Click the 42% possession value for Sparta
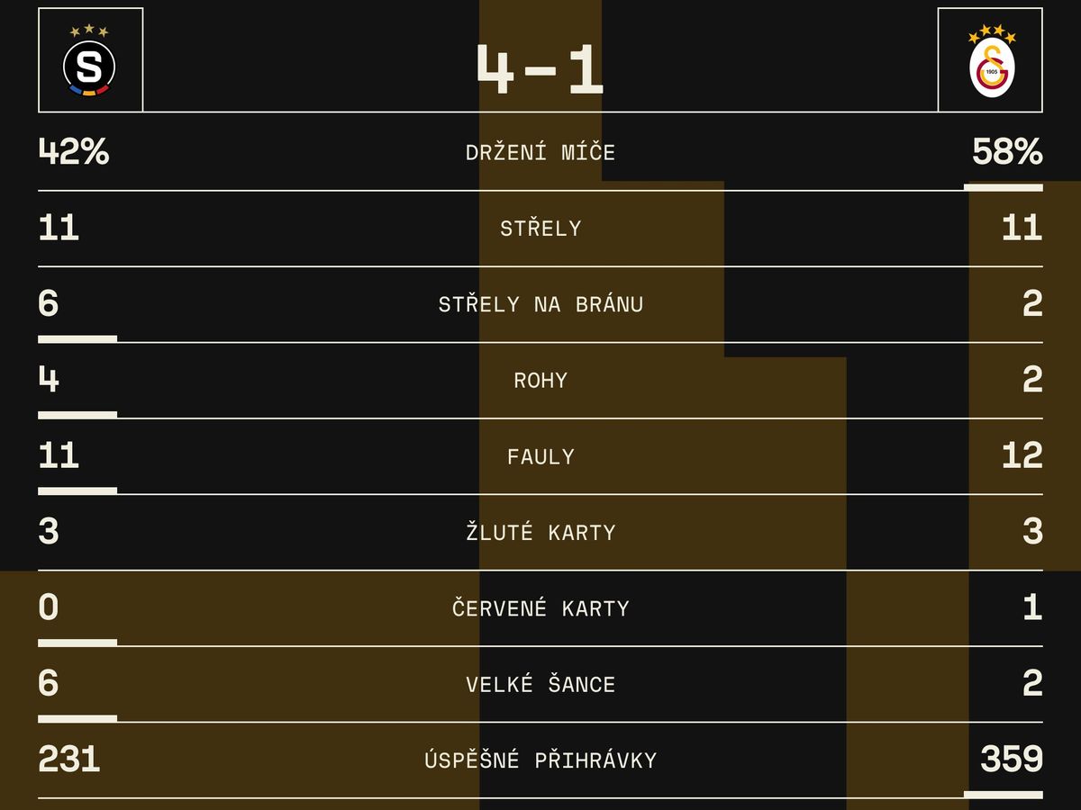Image resolution: width=1081 pixels, height=810 pixels. tap(74, 152)
